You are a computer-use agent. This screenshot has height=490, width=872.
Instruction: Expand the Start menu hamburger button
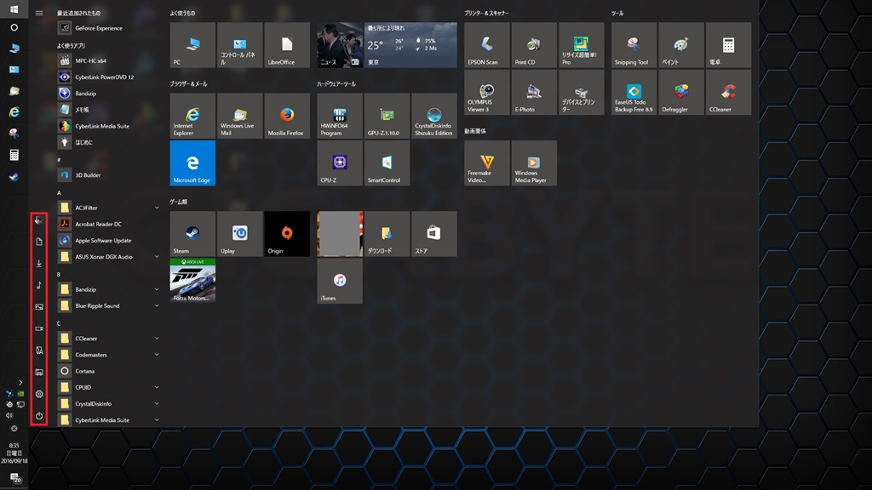(x=39, y=13)
